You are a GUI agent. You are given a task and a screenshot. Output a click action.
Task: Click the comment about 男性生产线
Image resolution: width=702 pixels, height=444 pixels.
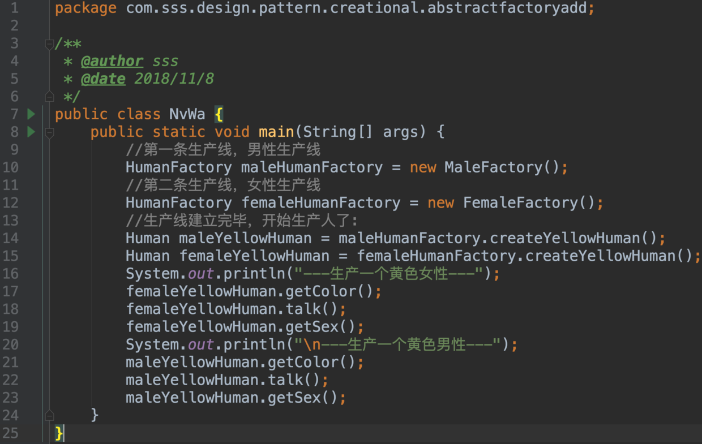(x=223, y=150)
